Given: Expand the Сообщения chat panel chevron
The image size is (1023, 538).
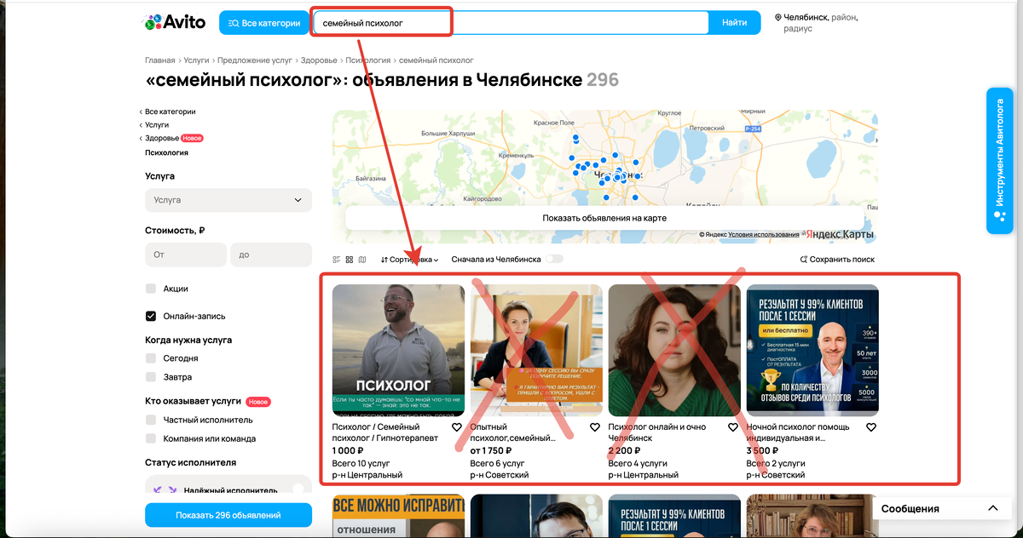Looking at the screenshot, I should (x=993, y=508).
